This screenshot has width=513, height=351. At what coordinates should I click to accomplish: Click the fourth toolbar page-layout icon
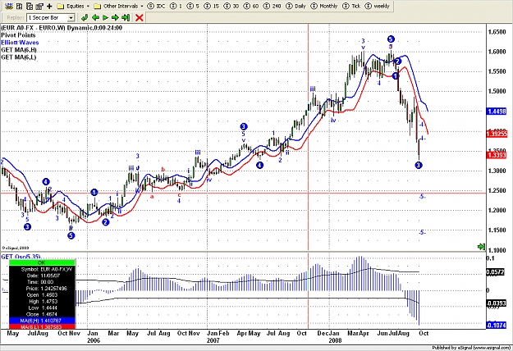point(39,6)
